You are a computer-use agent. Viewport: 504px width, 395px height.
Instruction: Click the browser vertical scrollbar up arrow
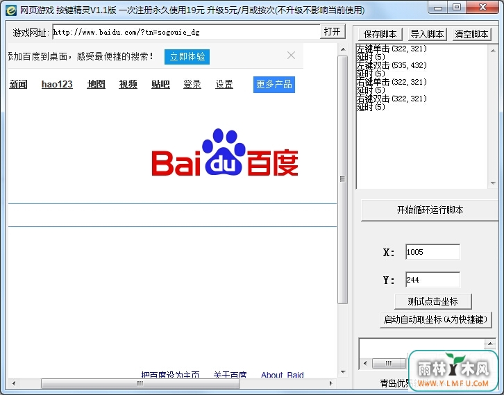pyautogui.click(x=343, y=49)
